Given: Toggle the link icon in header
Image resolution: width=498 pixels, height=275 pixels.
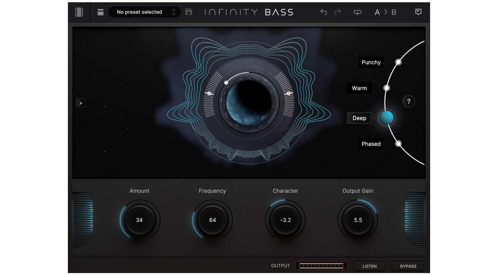Looking at the screenshot, I should [x=358, y=12].
